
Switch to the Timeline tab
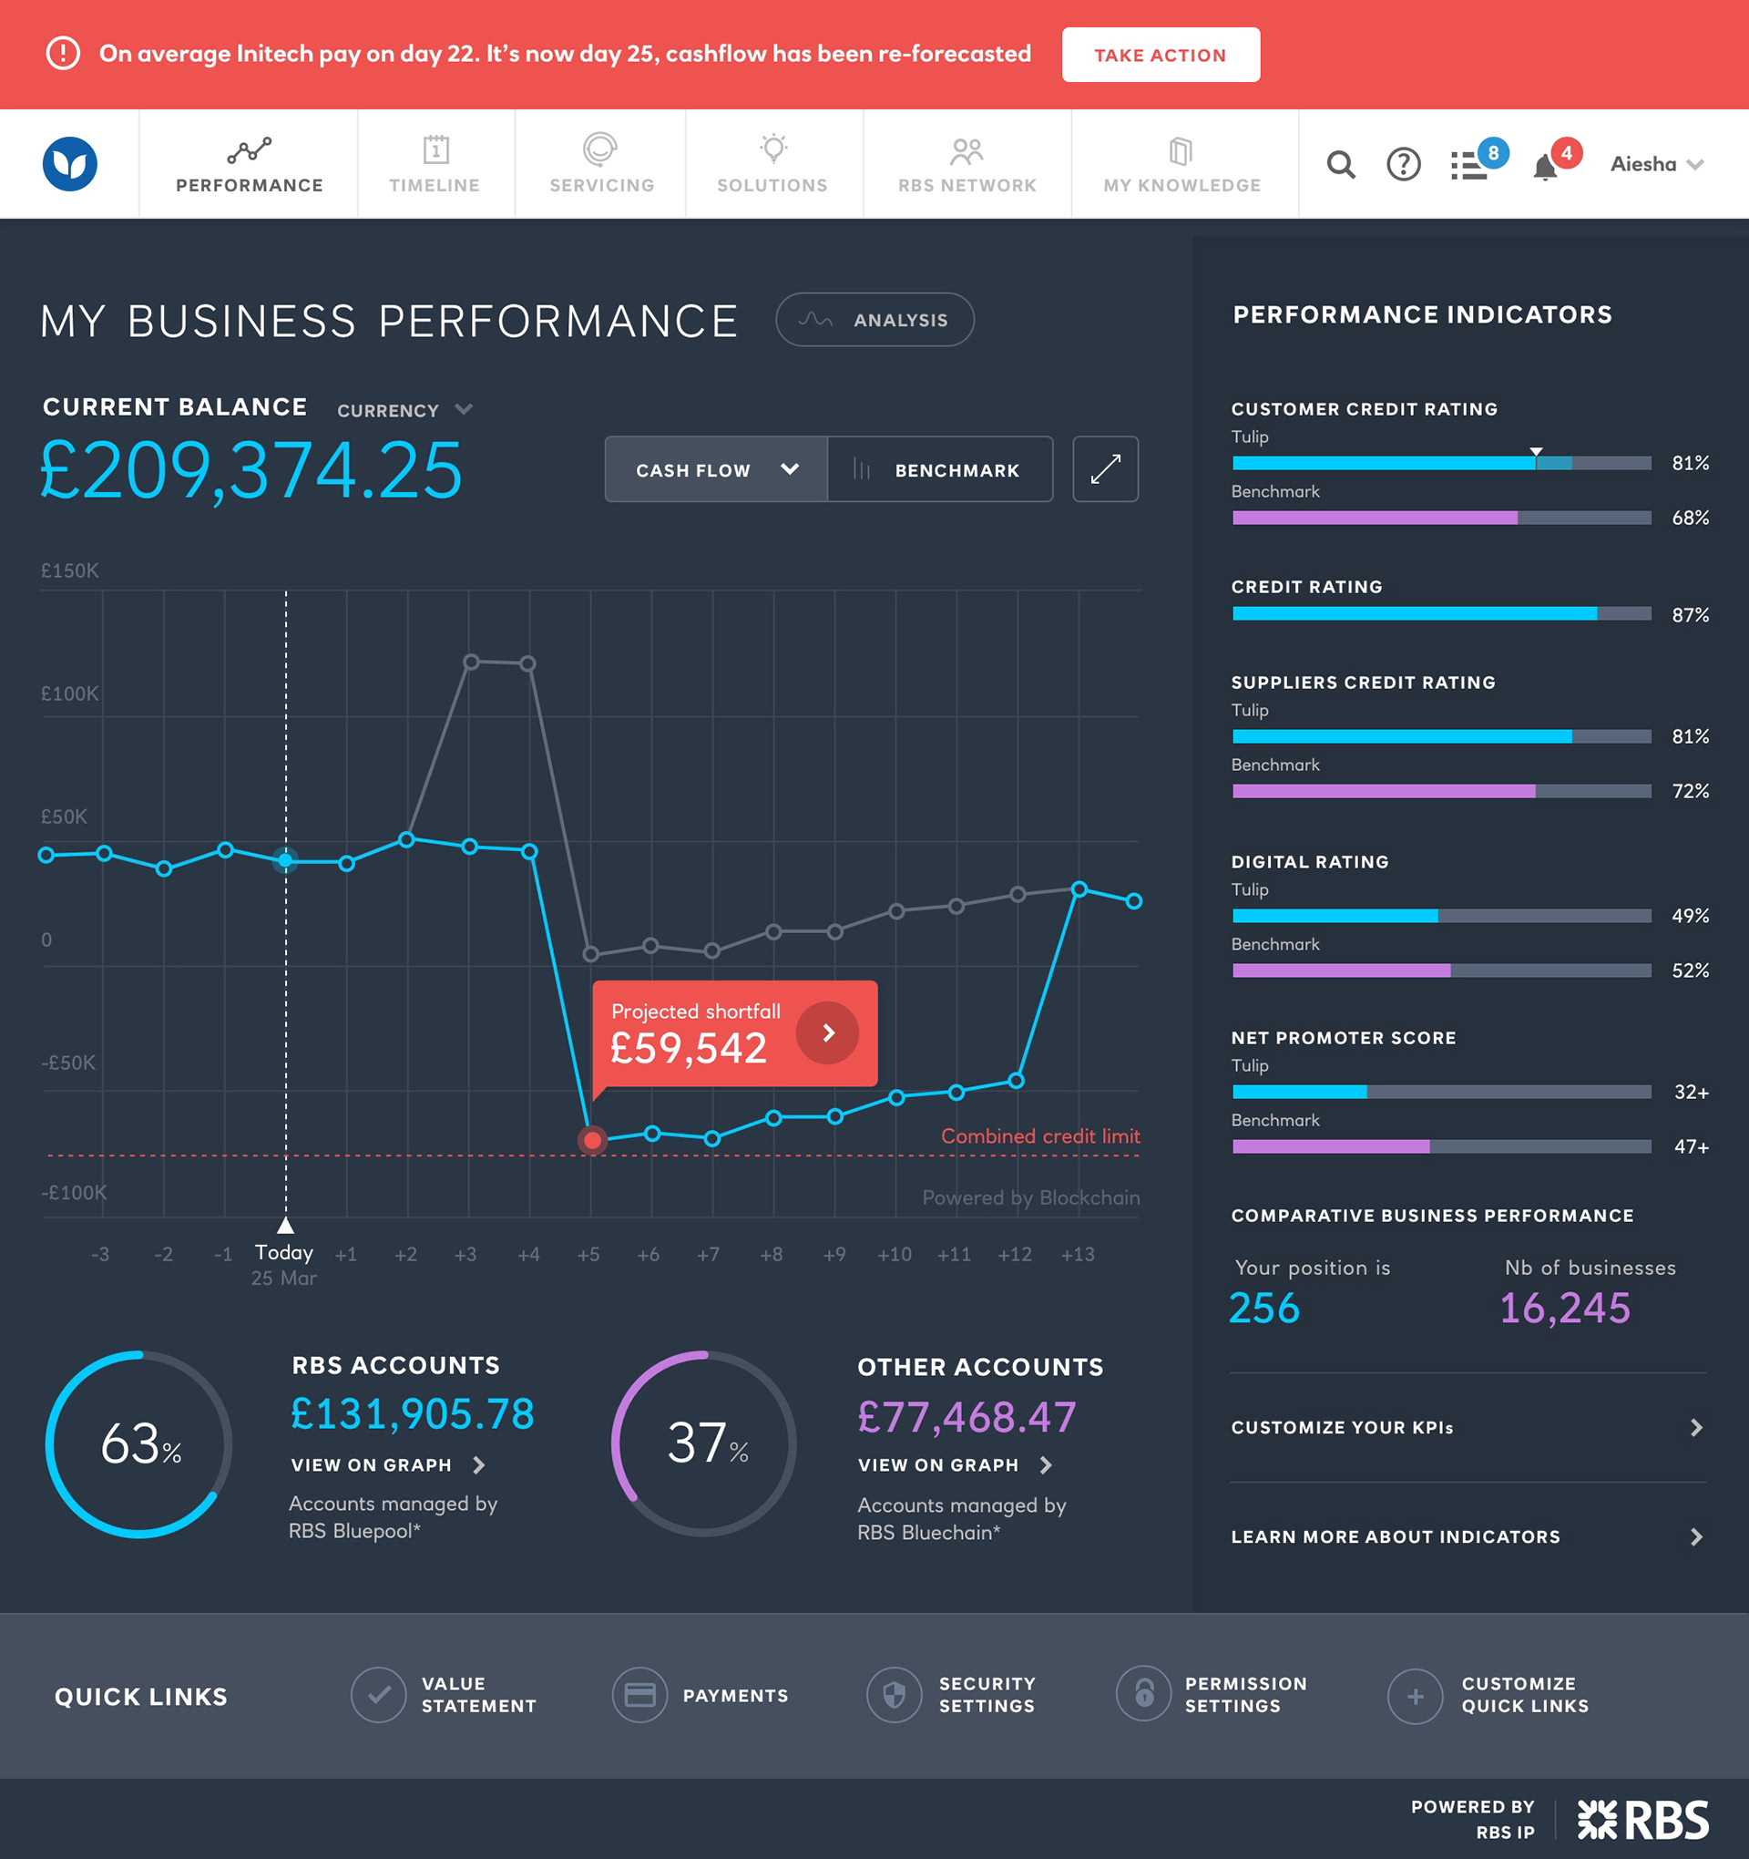pos(435,165)
